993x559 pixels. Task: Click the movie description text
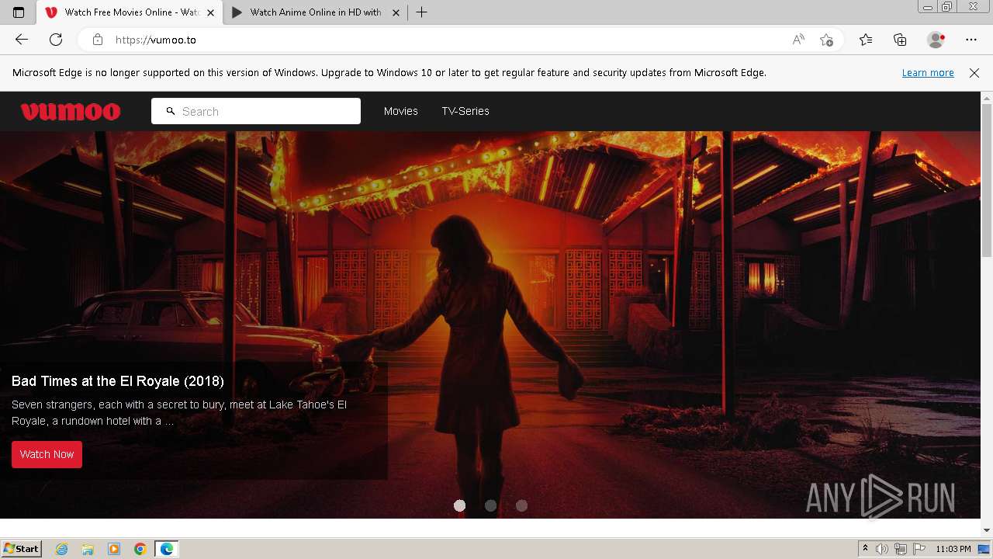(x=179, y=413)
